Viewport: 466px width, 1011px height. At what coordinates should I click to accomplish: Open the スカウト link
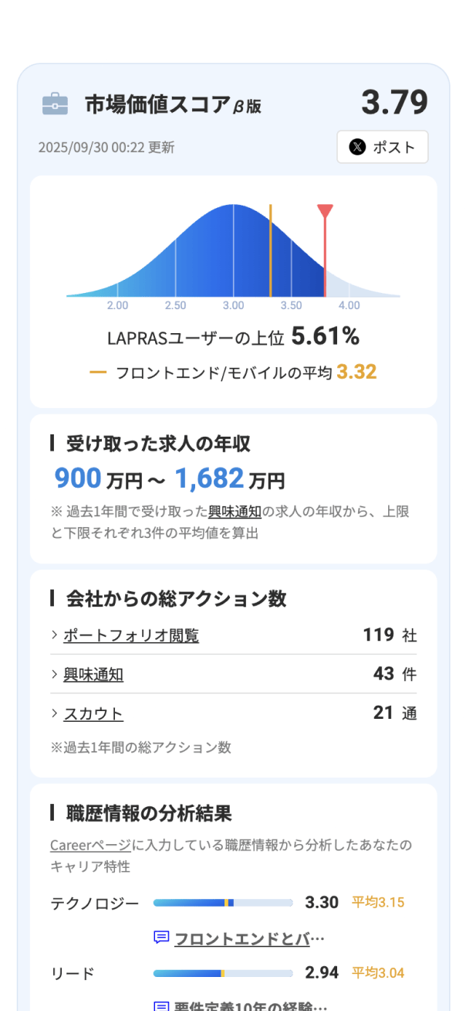pyautogui.click(x=93, y=713)
